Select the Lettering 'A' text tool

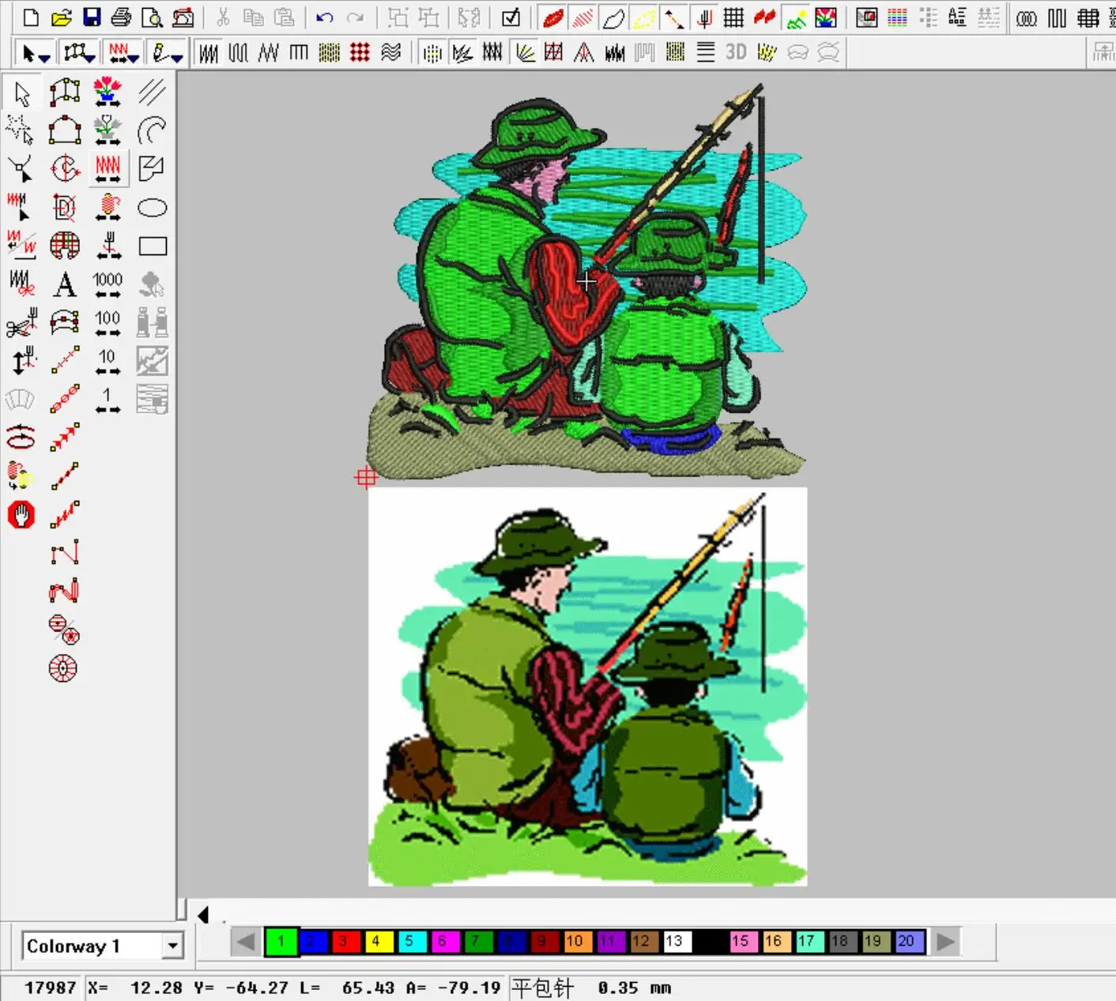point(65,284)
